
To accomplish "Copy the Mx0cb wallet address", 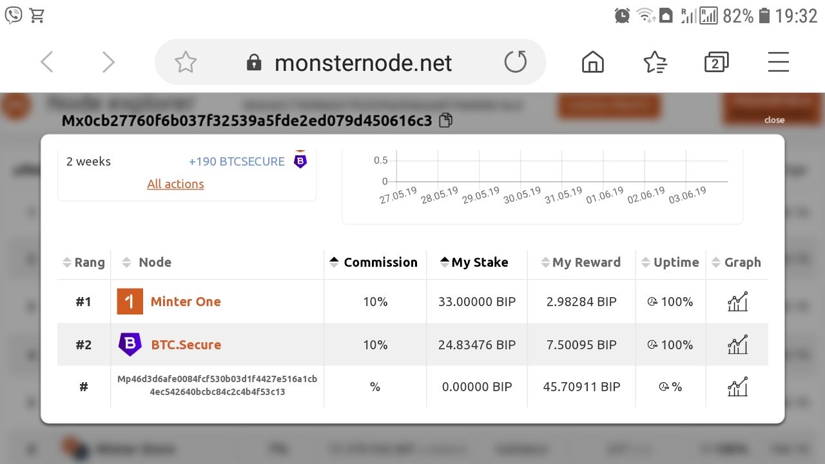I will [445, 121].
